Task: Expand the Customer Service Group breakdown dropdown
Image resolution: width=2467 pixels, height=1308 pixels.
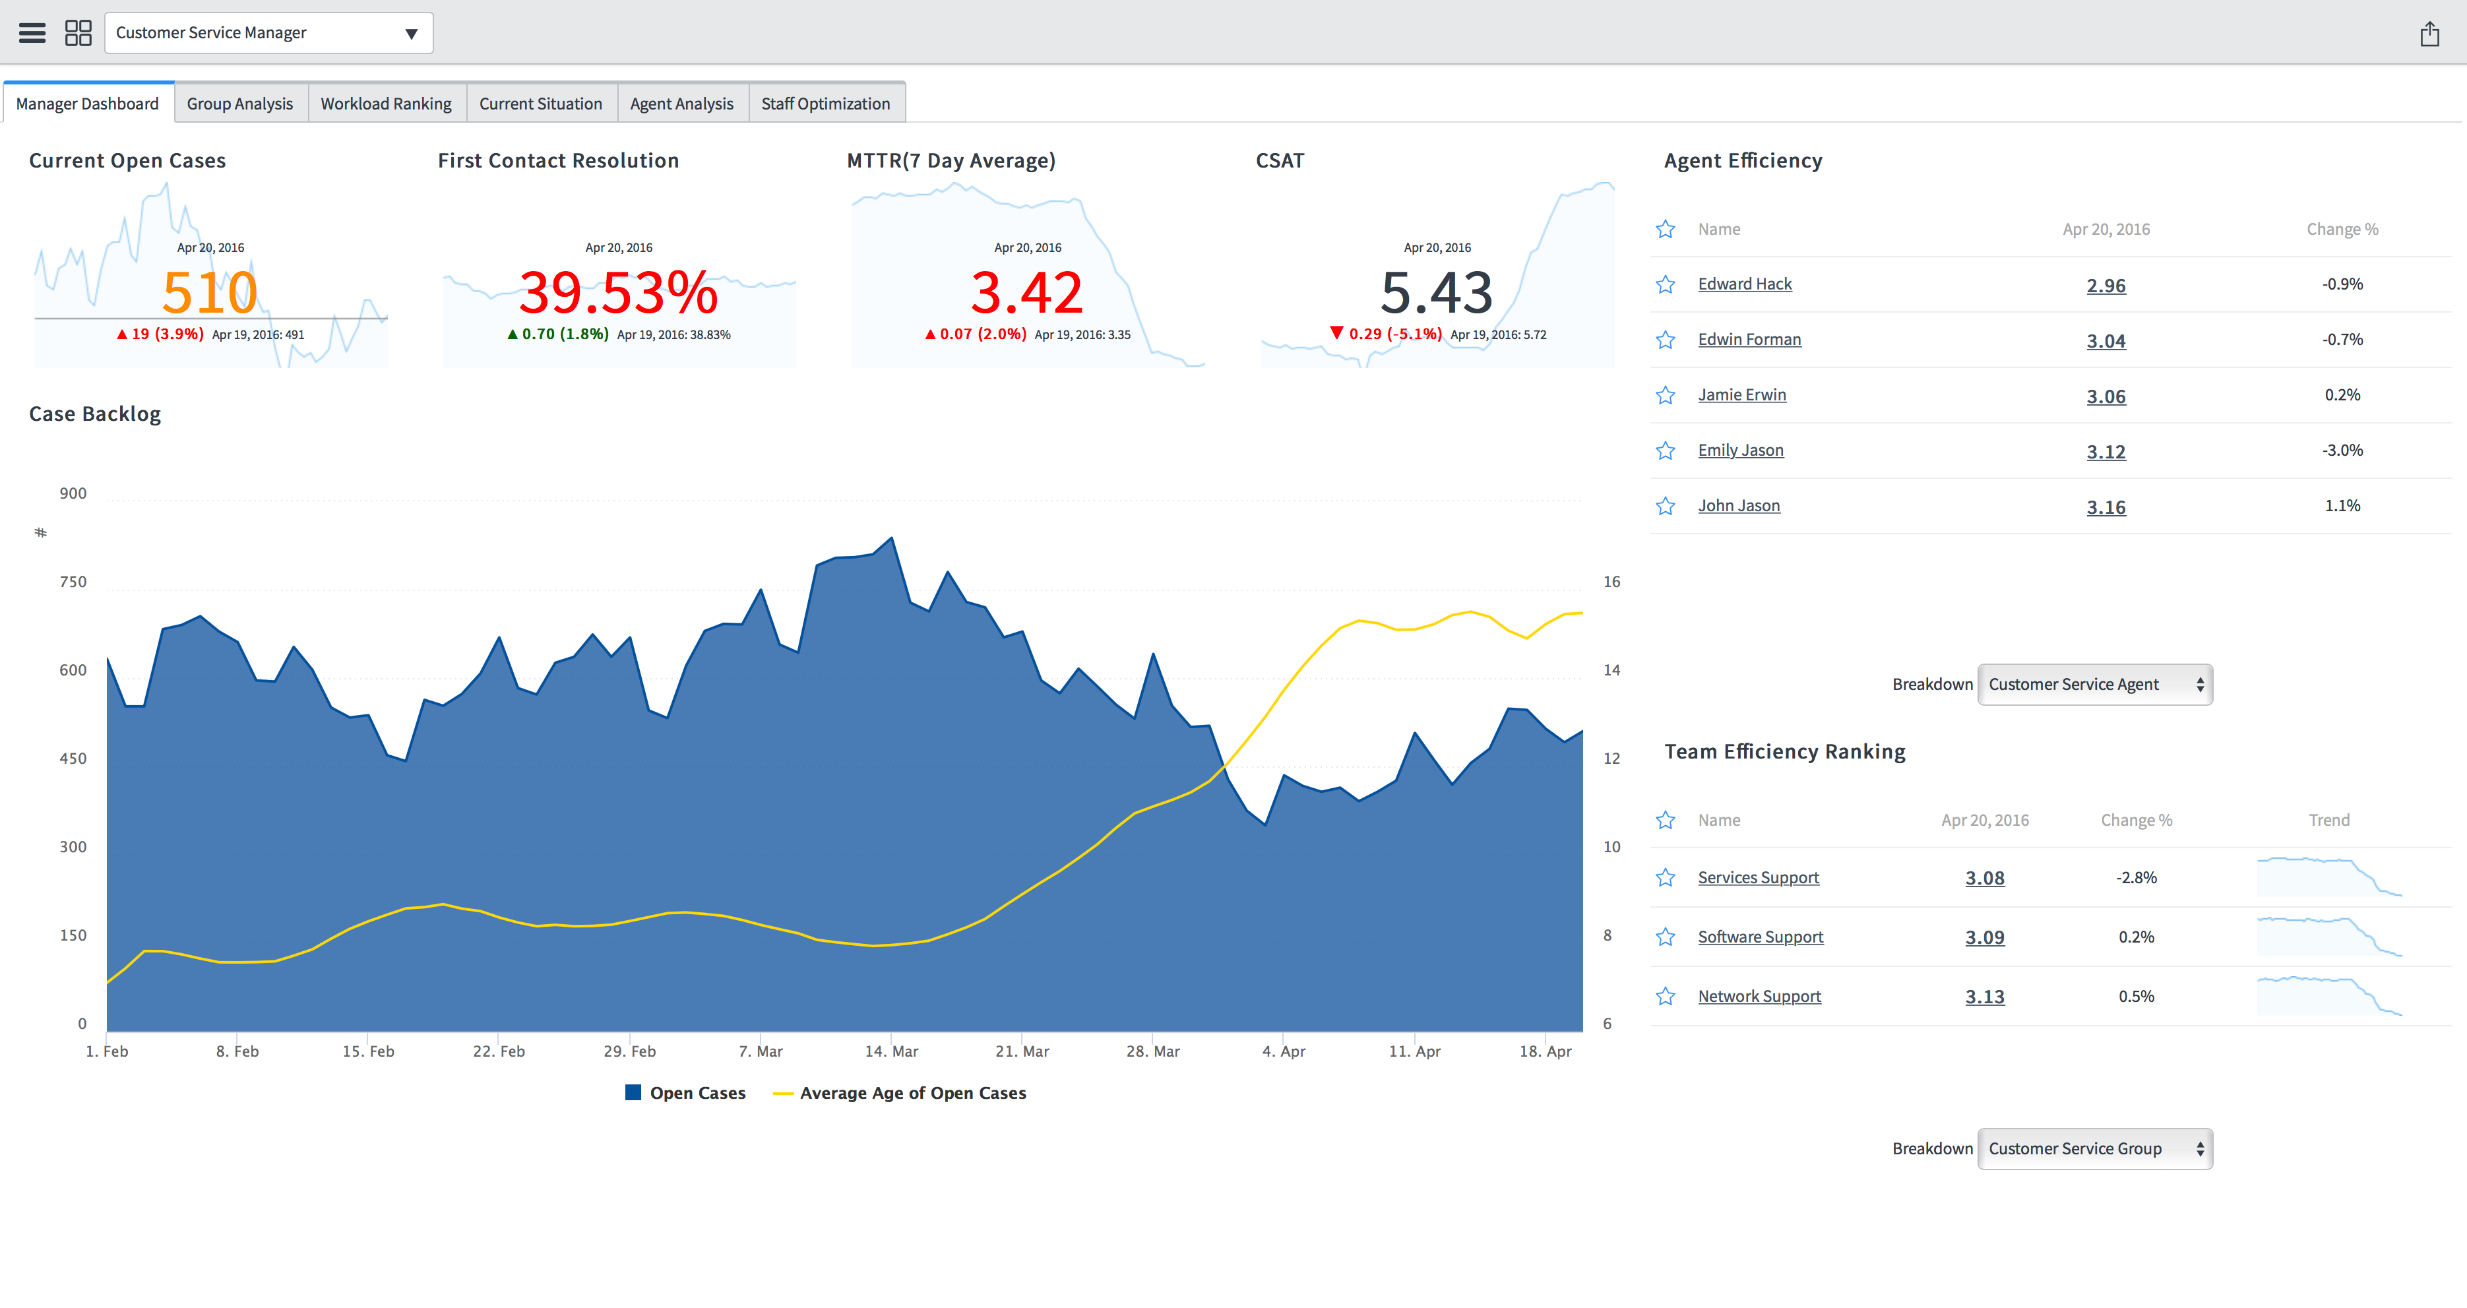Action: [2094, 1149]
